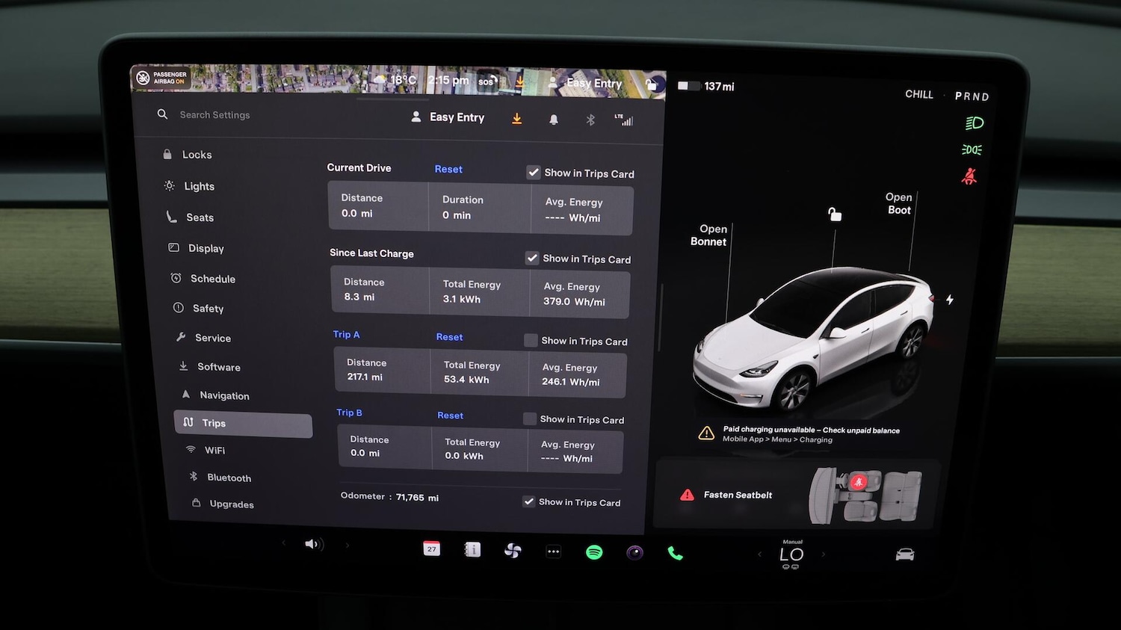Open the all apps three-dot launcher

click(553, 552)
